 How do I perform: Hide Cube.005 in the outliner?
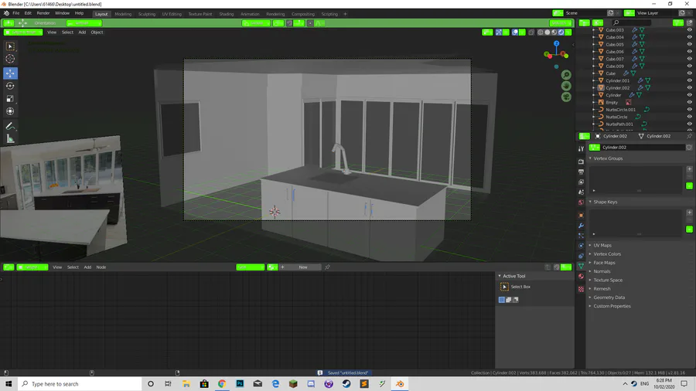point(689,44)
